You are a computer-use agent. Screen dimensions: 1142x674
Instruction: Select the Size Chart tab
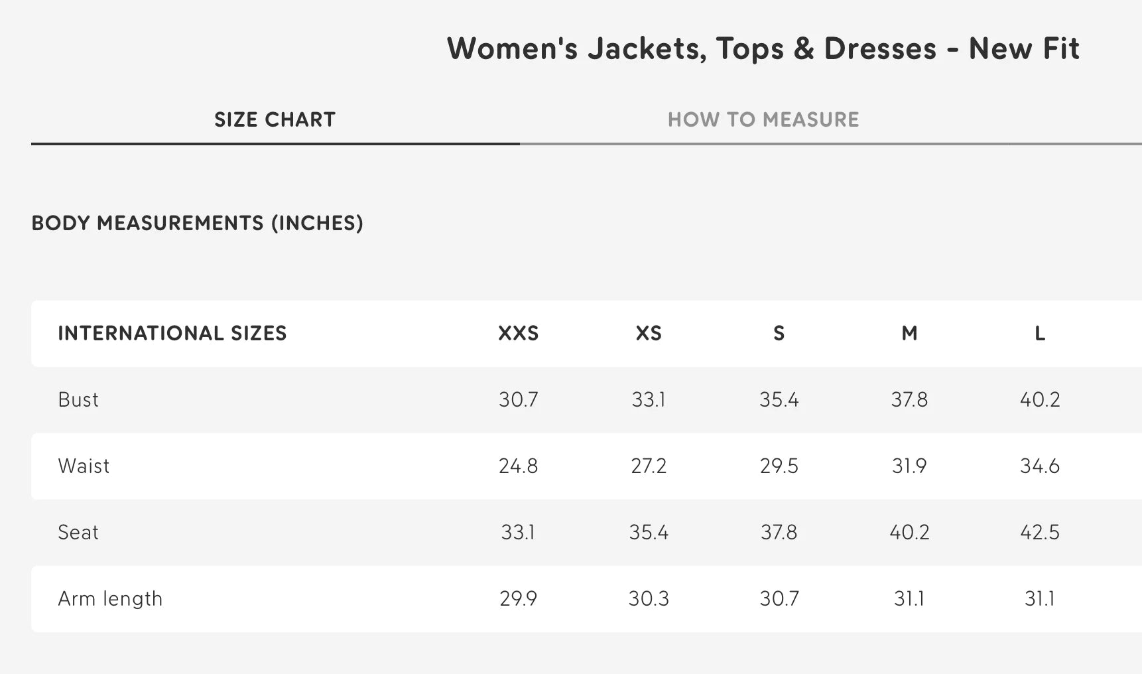[x=275, y=120]
